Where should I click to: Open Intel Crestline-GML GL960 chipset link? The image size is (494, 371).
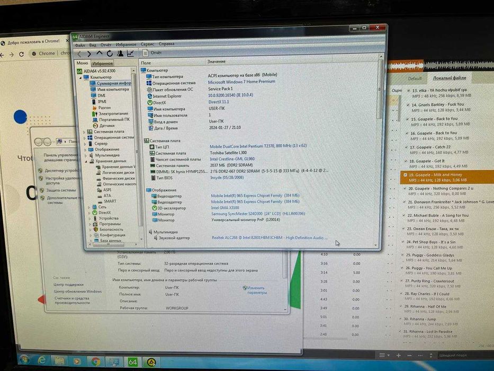232,159
